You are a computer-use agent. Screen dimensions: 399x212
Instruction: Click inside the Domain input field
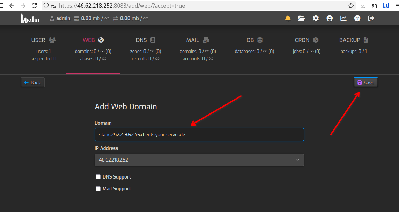point(199,134)
